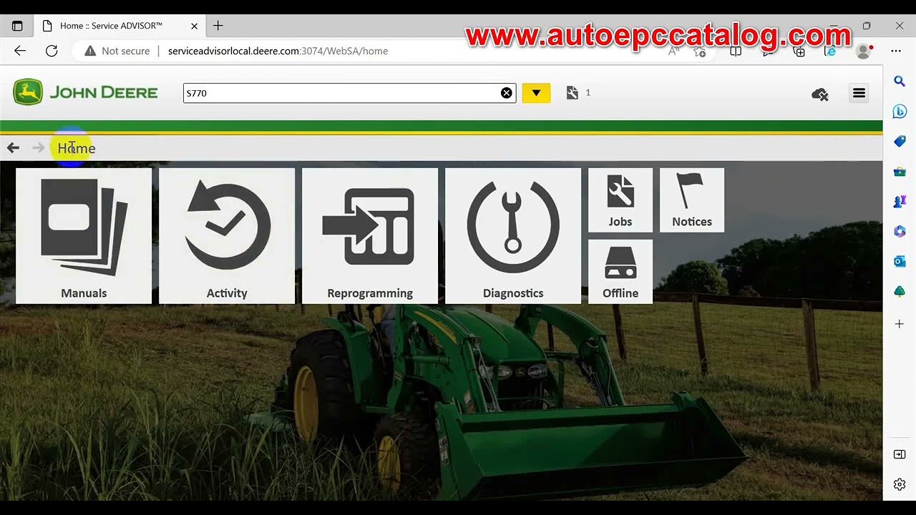Click the offline cloud status icon

(820, 94)
